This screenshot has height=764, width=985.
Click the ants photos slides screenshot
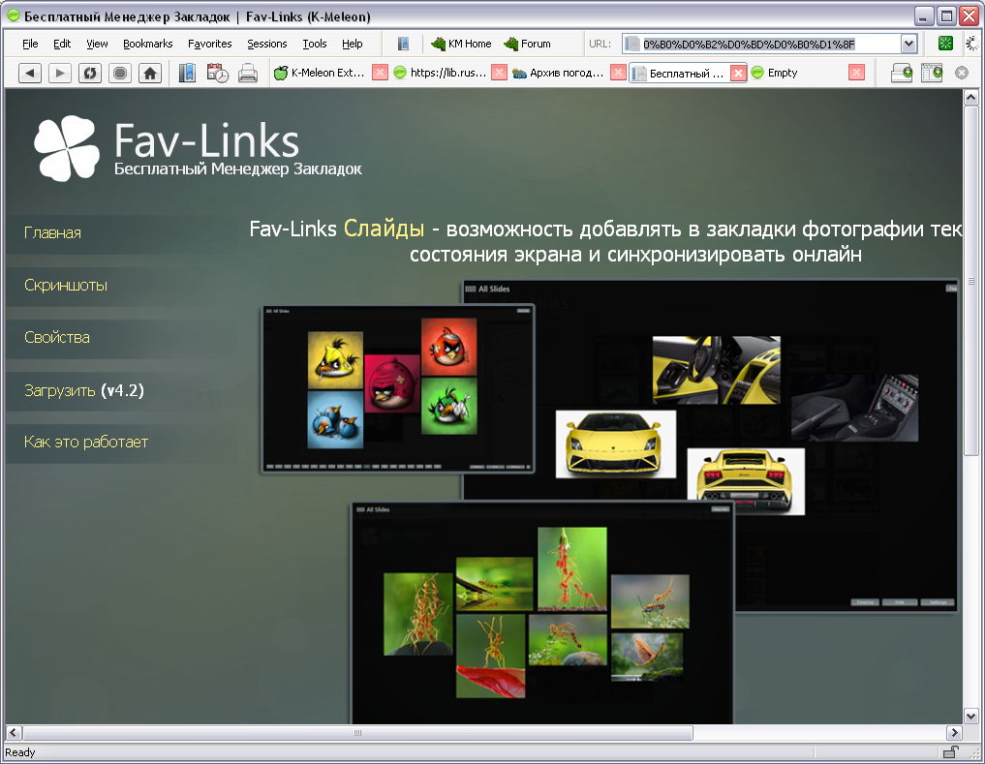pos(542,613)
